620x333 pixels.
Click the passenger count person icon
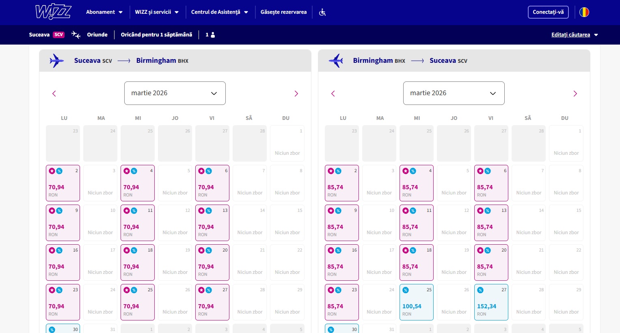[x=213, y=35]
